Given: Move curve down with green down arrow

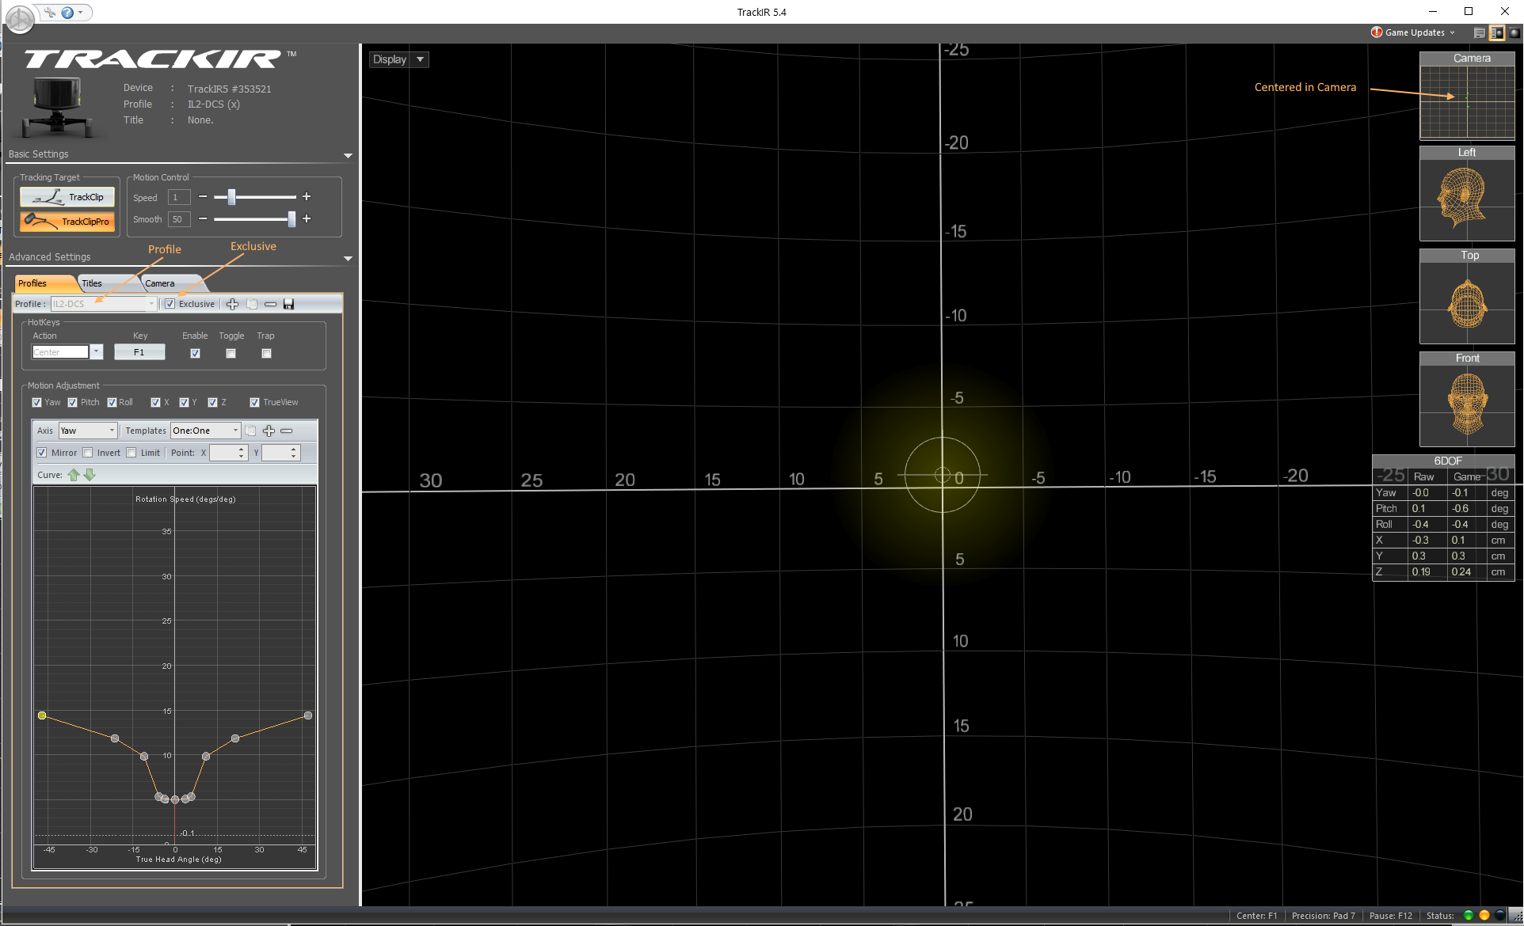Looking at the screenshot, I should tap(90, 475).
